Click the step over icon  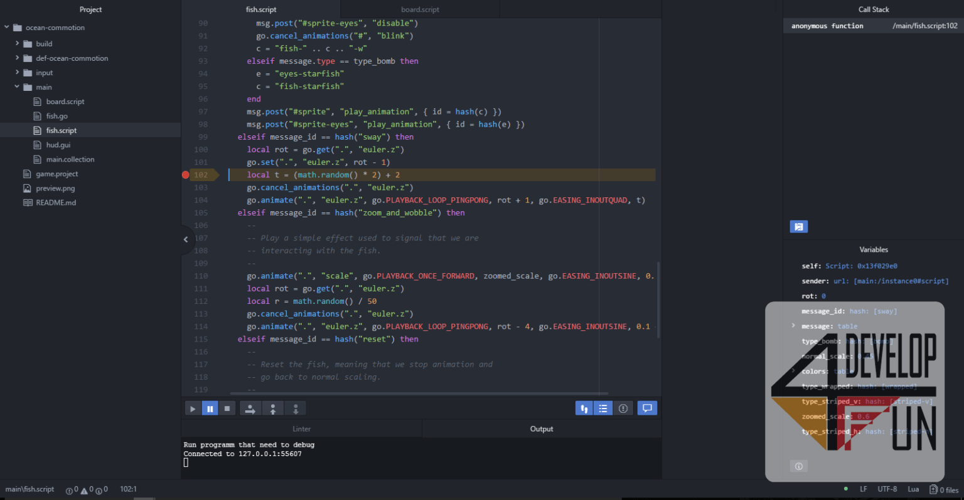(250, 409)
